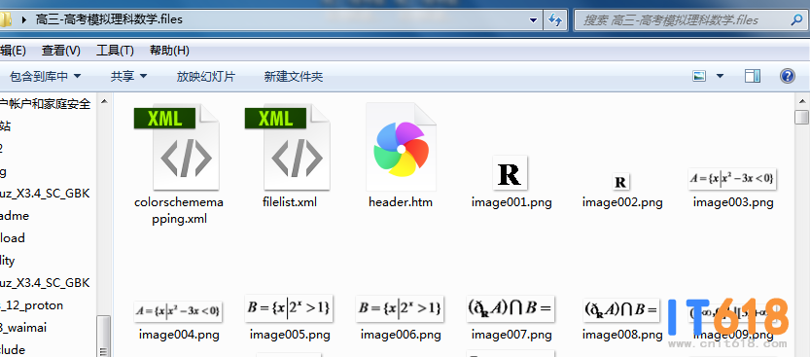Select the header.htm file icon
The image size is (810, 357).
click(x=401, y=147)
